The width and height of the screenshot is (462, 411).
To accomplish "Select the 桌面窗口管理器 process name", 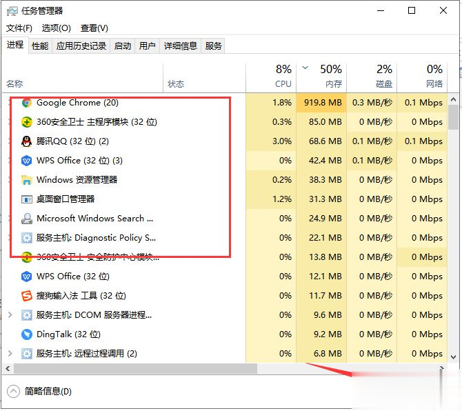I will coord(66,199).
